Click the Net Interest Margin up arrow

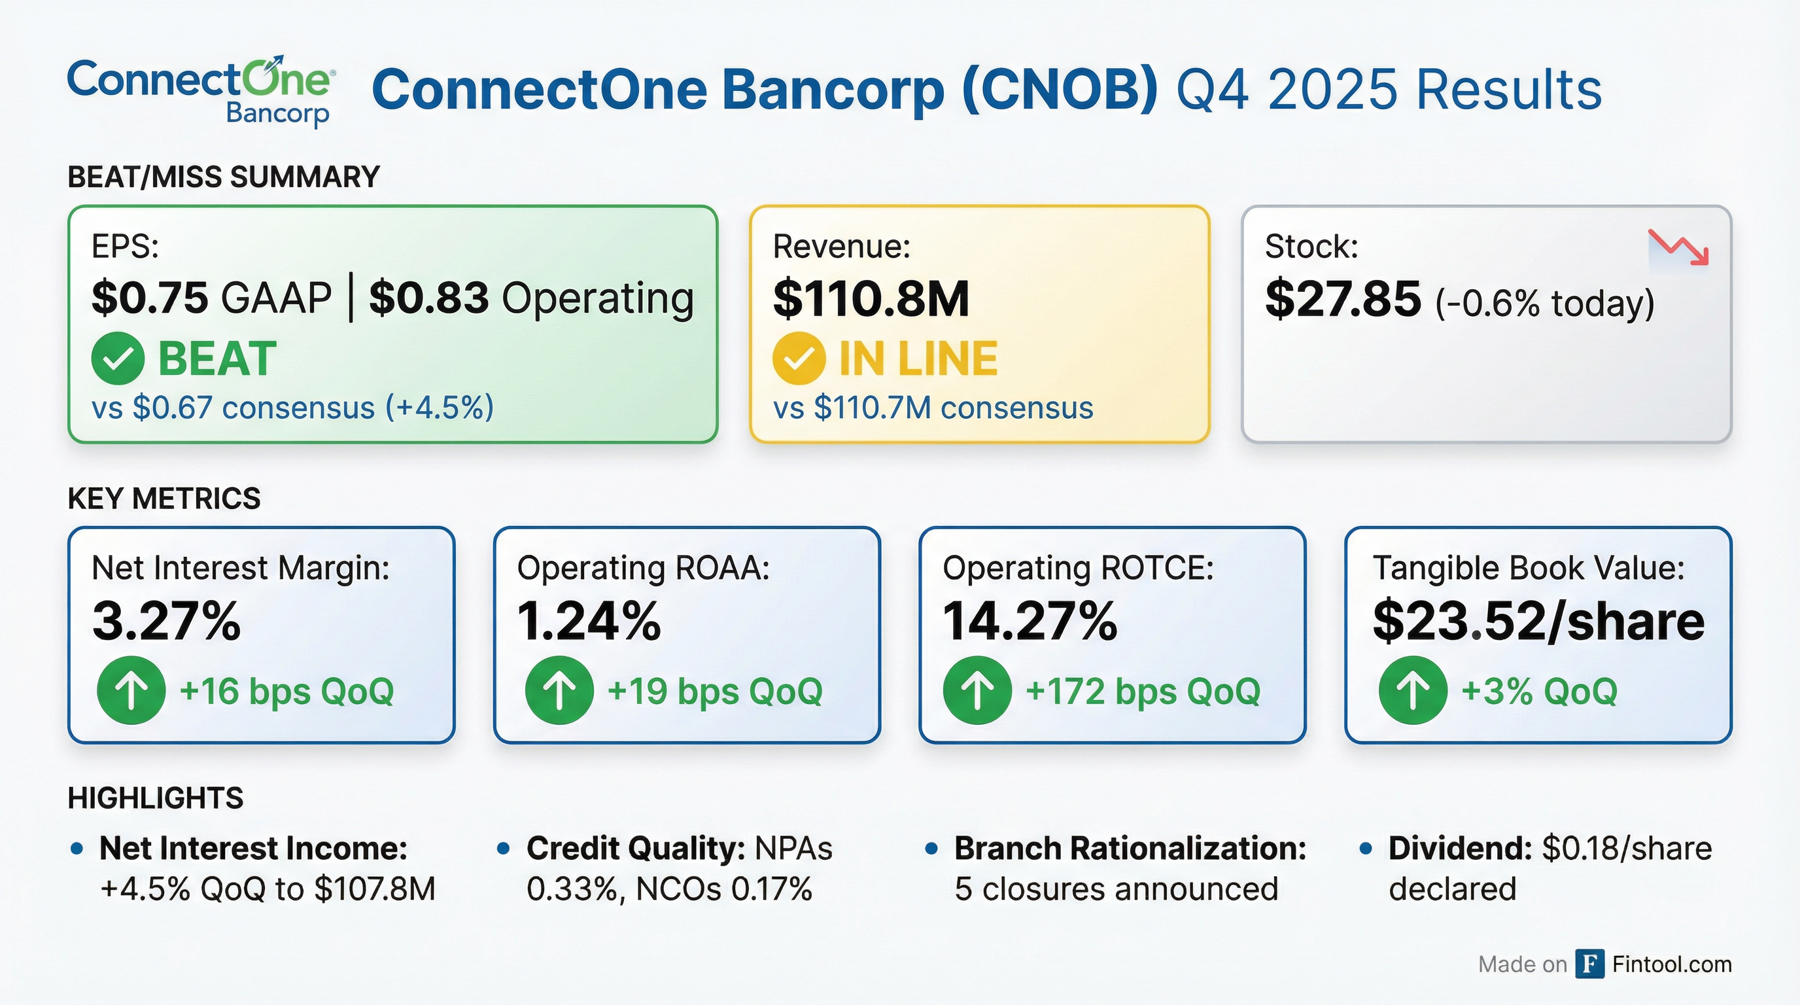point(131,690)
